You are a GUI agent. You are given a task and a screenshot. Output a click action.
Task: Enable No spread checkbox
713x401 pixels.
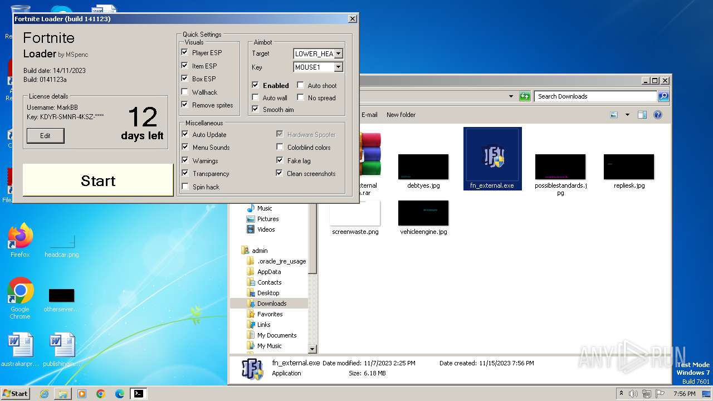300,97
